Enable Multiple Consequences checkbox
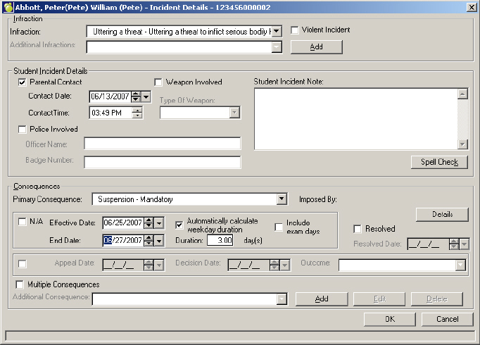Screen dimensions: 480x345 (x=20, y=284)
